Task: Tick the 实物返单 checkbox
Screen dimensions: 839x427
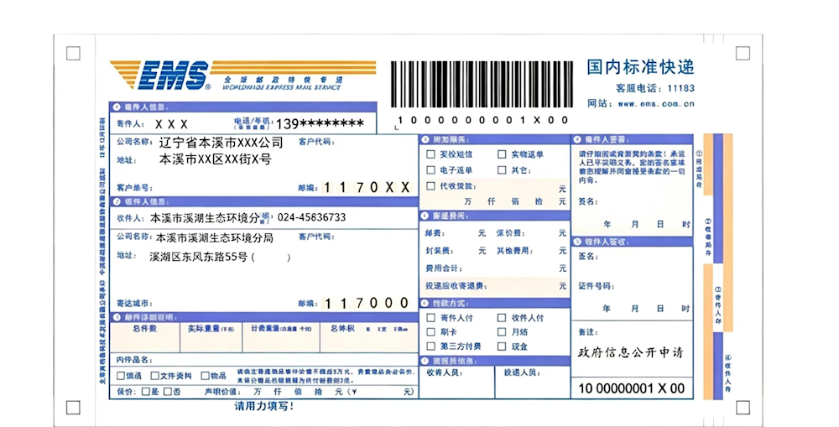Action: click(x=502, y=154)
